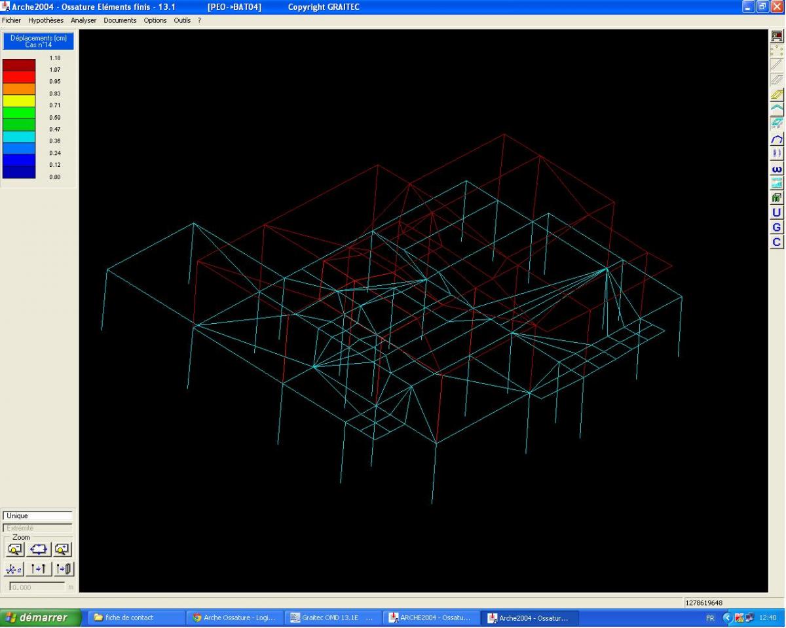This screenshot has width=786, height=628.
Task: Click the blue arch curve icon
Action: (777, 139)
